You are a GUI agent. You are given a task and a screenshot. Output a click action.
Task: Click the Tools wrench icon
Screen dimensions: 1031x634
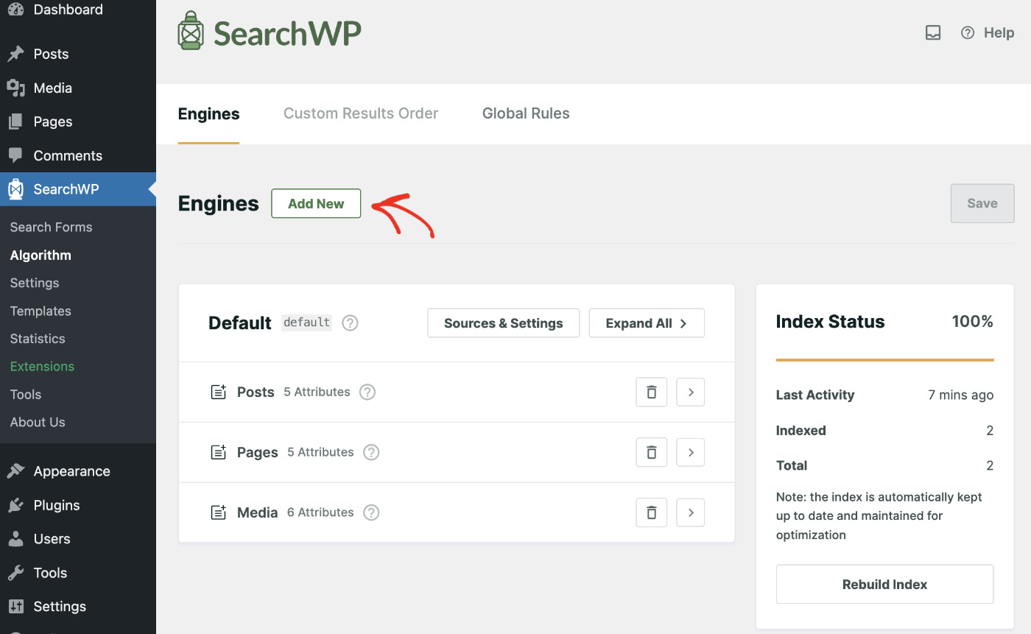pos(15,573)
